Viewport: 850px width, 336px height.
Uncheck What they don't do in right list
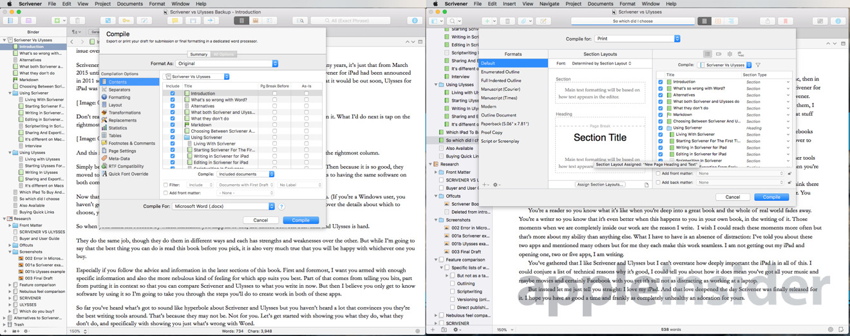pos(660,108)
